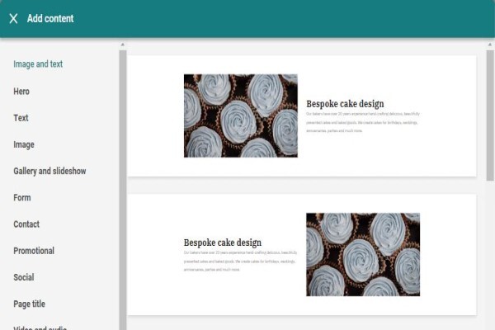Click the layout preview scroll-up arrow
Image resolution: width=495 pixels, height=330 pixels.
(x=490, y=45)
